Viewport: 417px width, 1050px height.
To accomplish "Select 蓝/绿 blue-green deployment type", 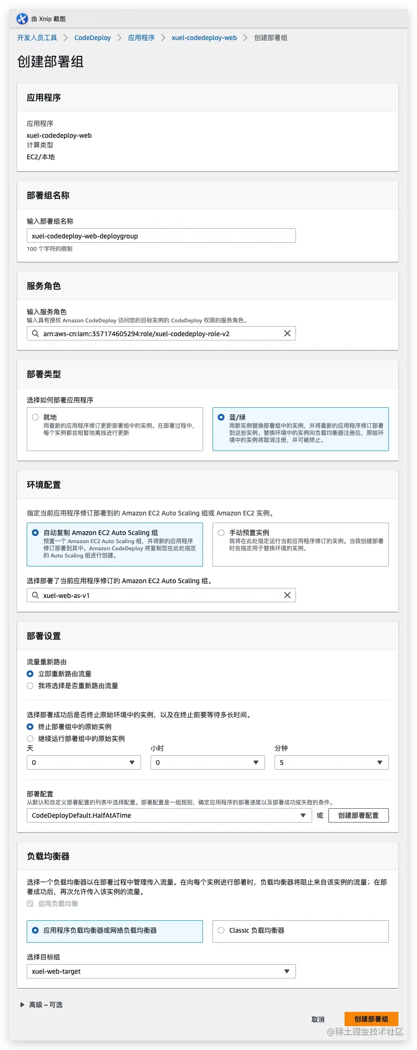I will click(301, 429).
